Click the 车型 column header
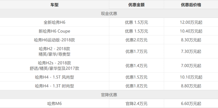 point(54,5)
